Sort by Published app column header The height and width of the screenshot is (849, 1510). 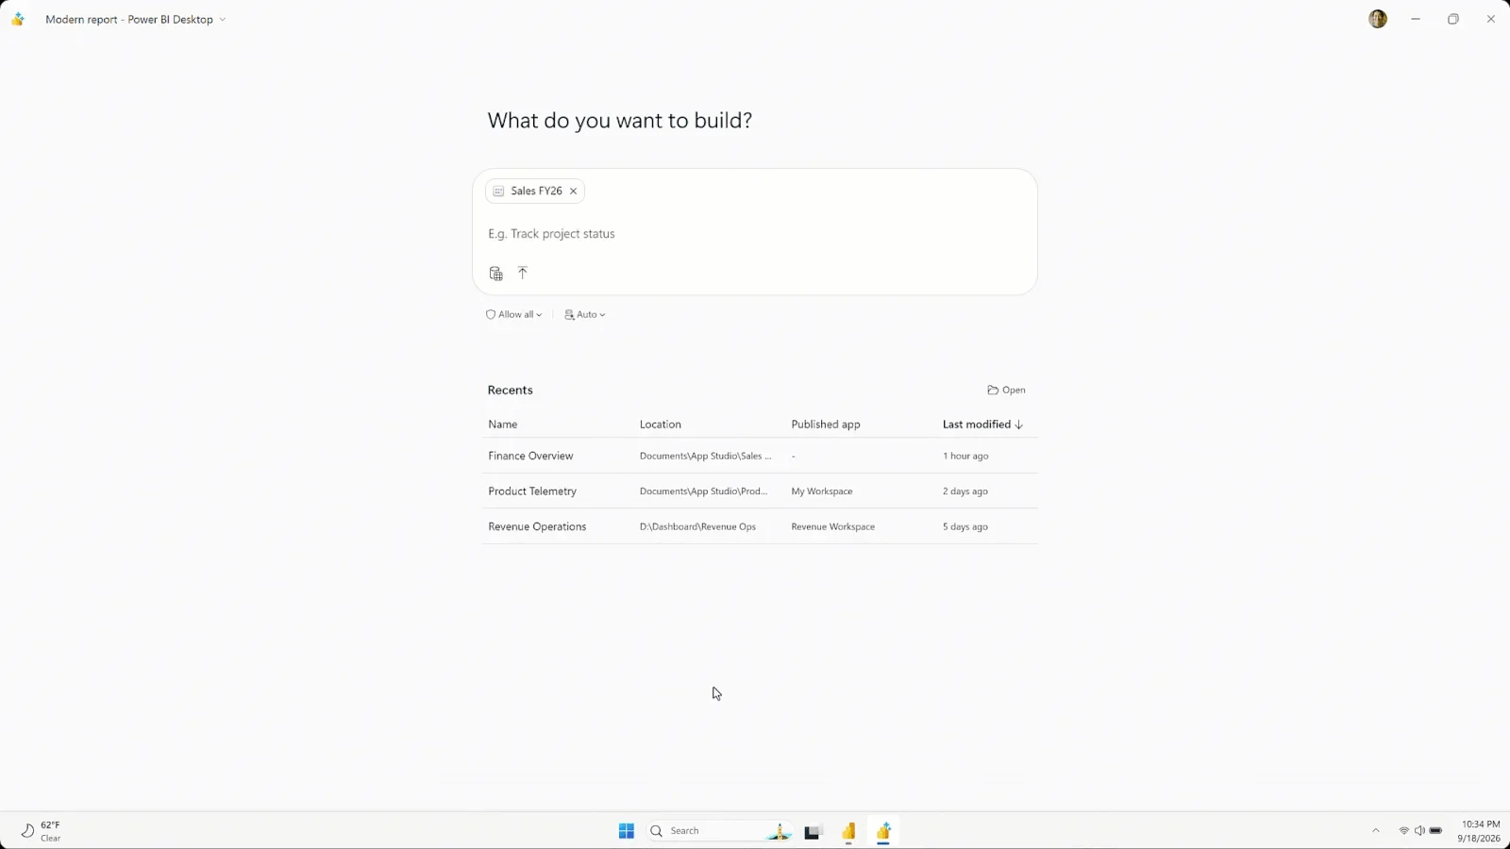coord(826,424)
